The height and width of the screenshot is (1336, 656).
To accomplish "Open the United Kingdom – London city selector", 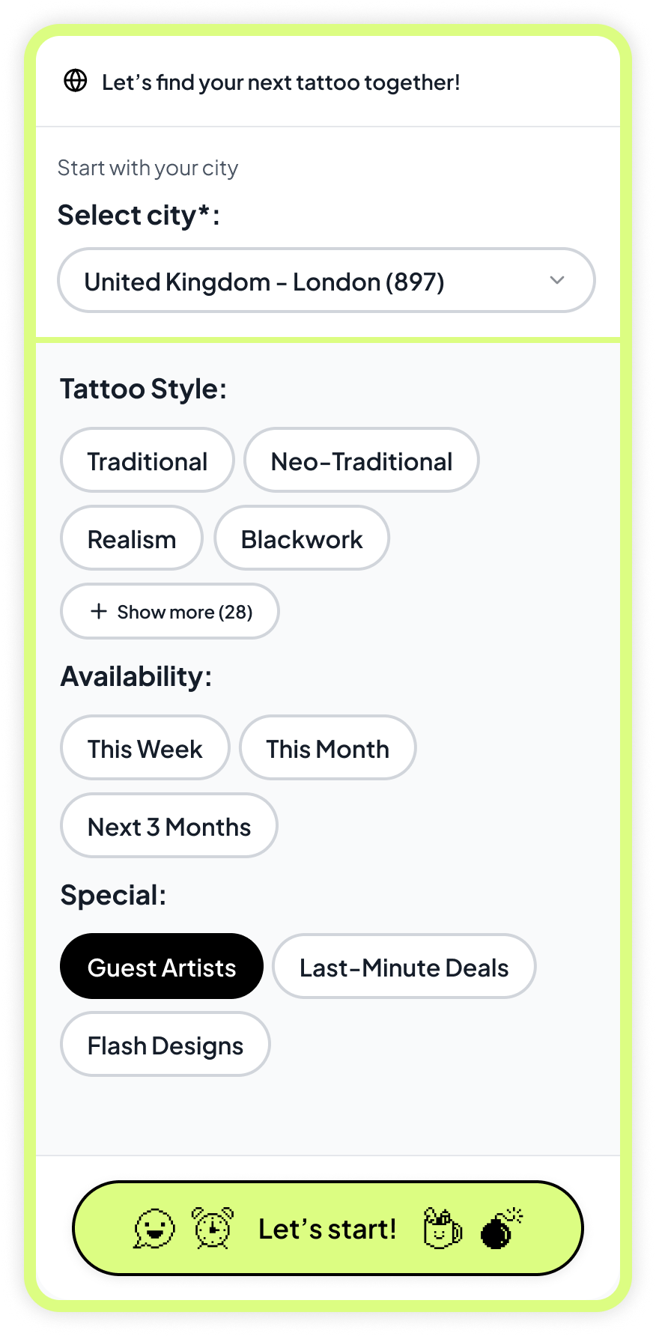I will (326, 281).
